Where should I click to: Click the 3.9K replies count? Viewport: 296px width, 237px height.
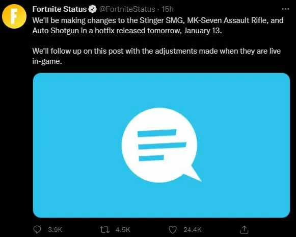(55, 230)
